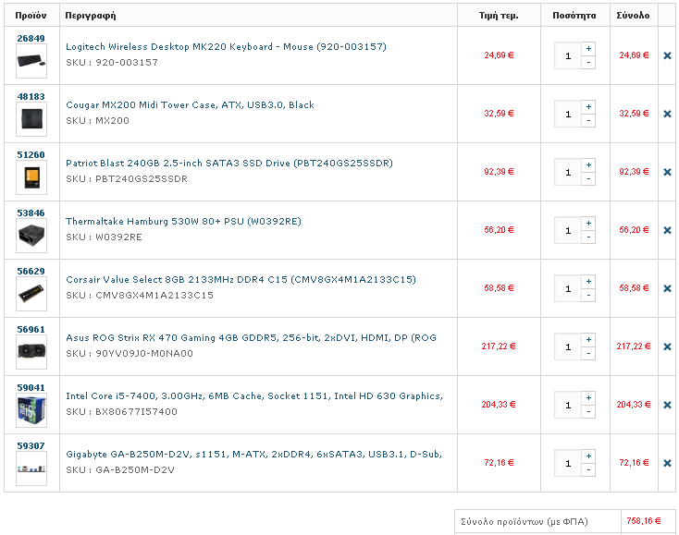
Task: Increase quantity of Intel Core i5-7400
Action: click(588, 398)
